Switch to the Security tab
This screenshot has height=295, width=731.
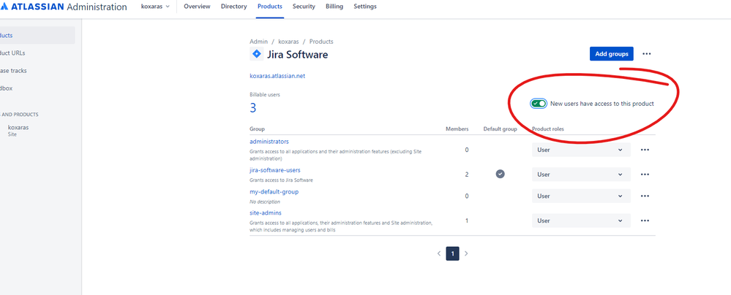point(304,7)
